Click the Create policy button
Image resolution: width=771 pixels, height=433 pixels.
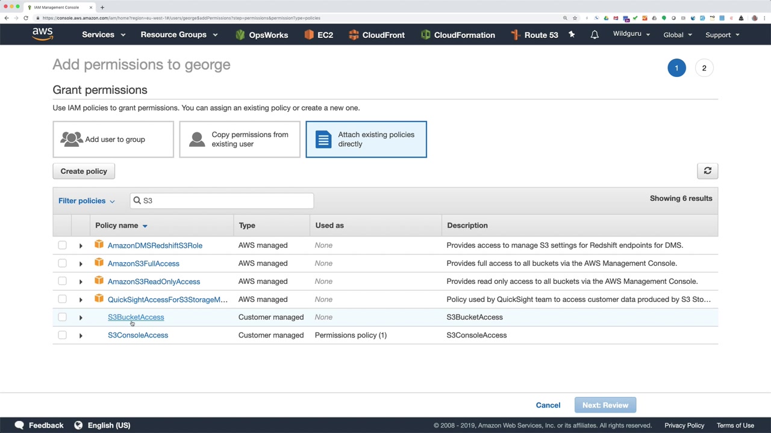coord(84,171)
